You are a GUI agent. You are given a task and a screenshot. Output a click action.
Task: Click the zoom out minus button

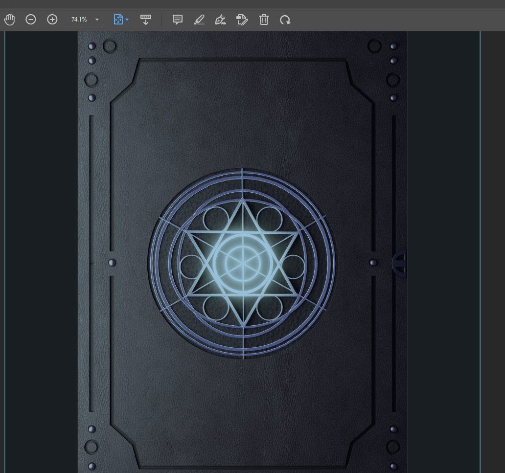(31, 20)
